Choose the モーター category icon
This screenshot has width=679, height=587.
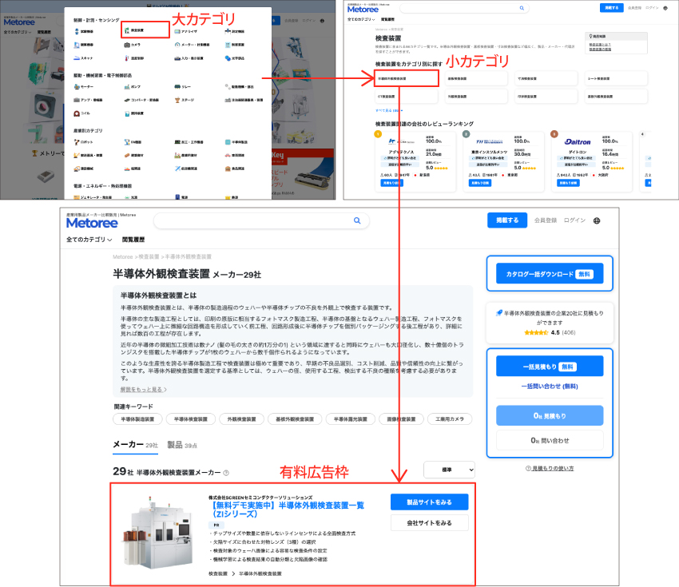point(77,86)
